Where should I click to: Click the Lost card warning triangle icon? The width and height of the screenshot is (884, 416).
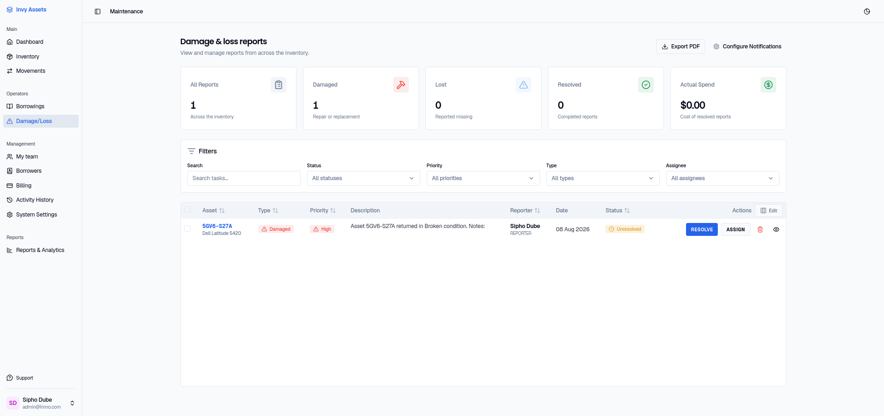click(x=523, y=85)
